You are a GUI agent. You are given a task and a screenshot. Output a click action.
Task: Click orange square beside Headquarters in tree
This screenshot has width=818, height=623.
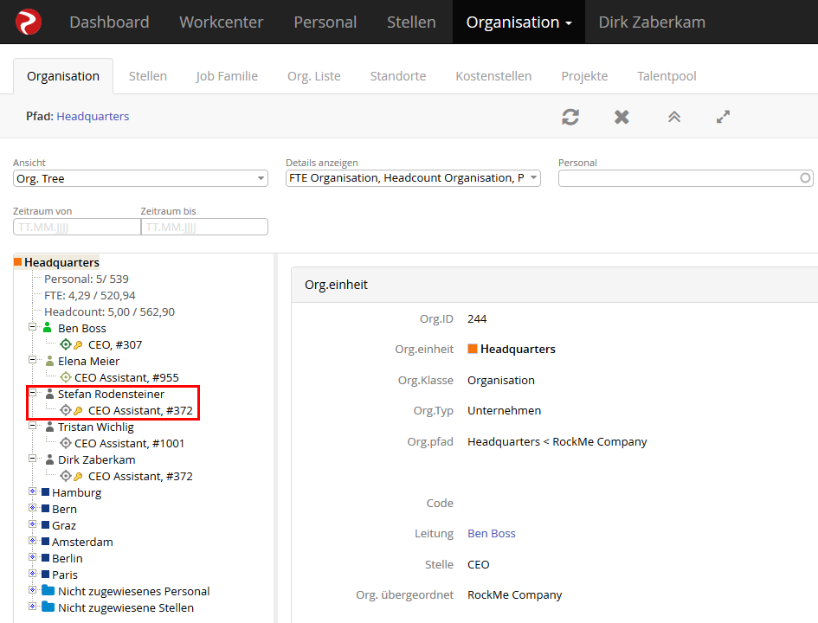tap(17, 261)
